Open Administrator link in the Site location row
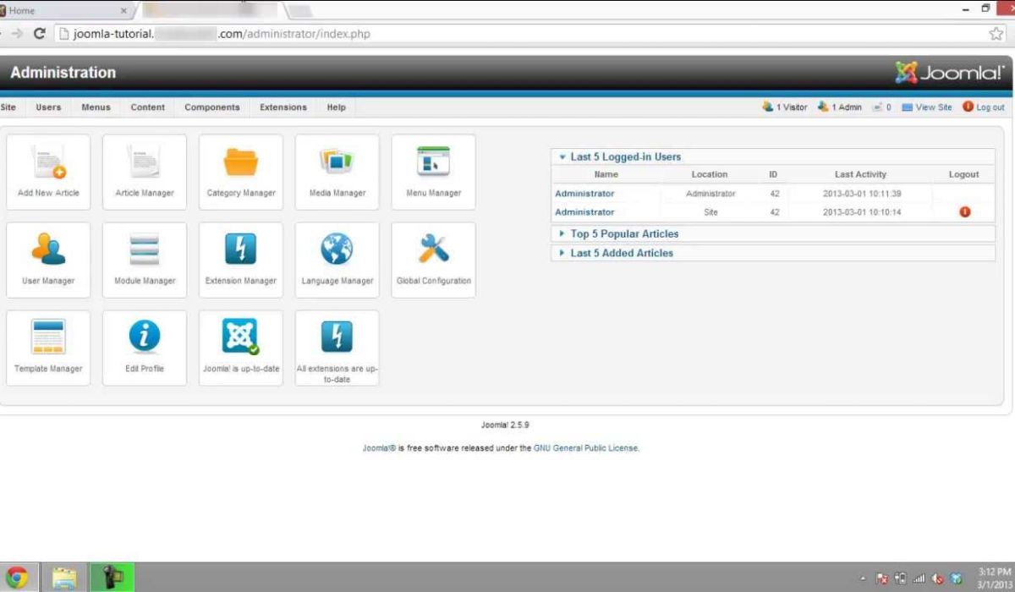The width and height of the screenshot is (1015, 592). [584, 212]
